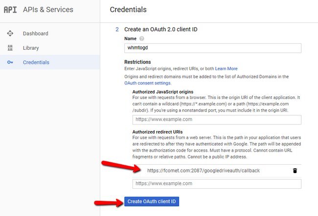
Task: Click the Credentials page heading
Action: pyautogui.click(x=128, y=10)
